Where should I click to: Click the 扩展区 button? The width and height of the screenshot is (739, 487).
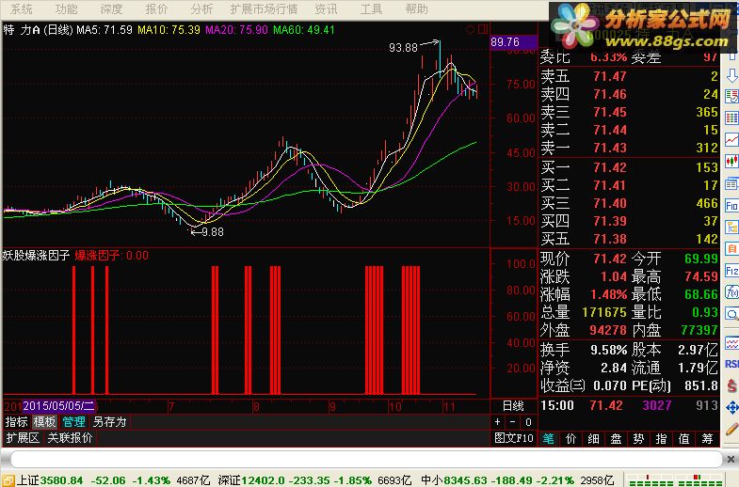tap(23, 438)
